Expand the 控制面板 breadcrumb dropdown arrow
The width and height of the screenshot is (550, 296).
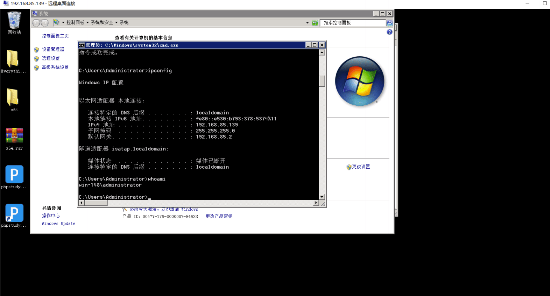click(x=87, y=22)
